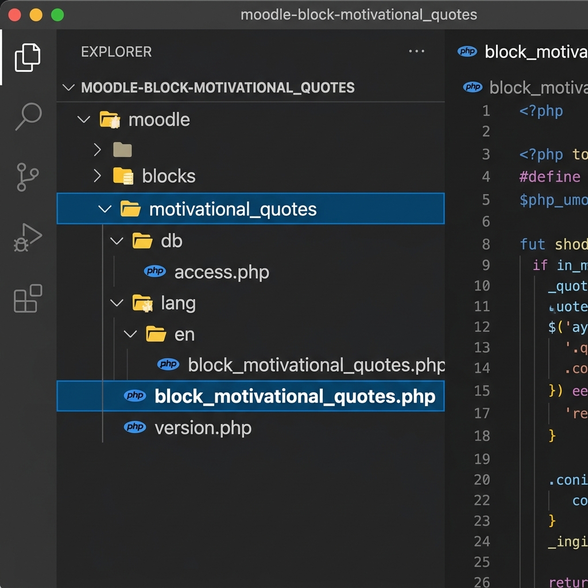Viewport: 588px width, 588px height.
Task: Click line number 18 in editor gutter
Action: click(482, 436)
